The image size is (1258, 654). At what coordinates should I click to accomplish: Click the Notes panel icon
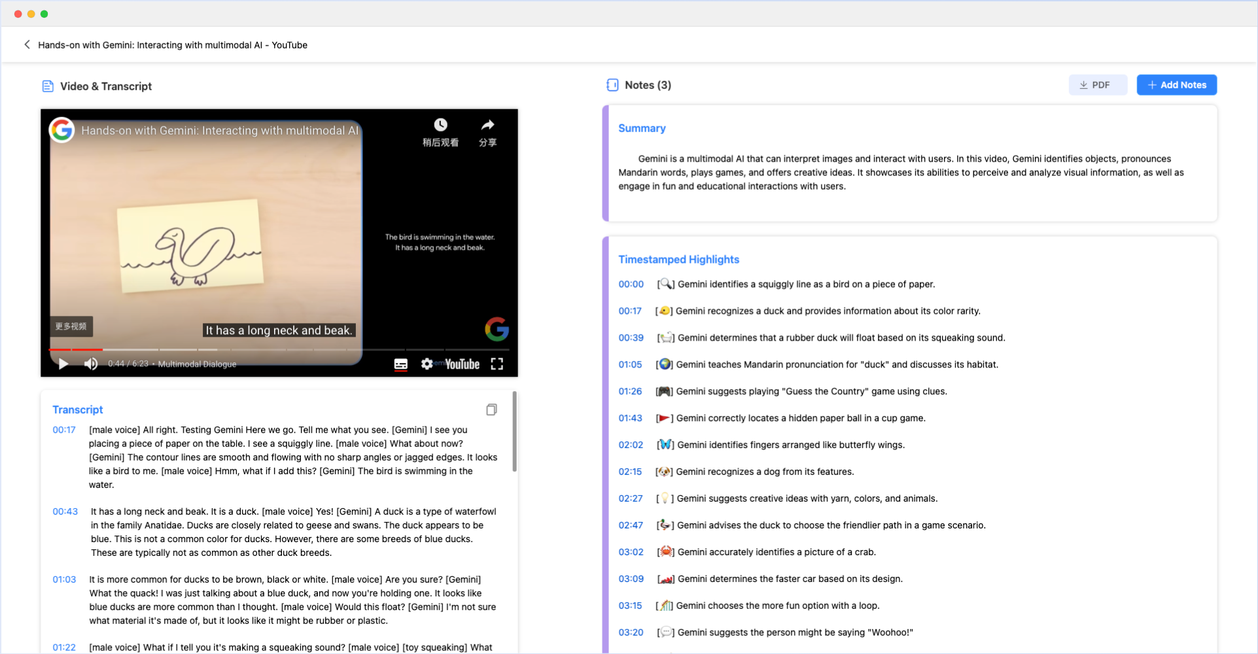(x=612, y=85)
